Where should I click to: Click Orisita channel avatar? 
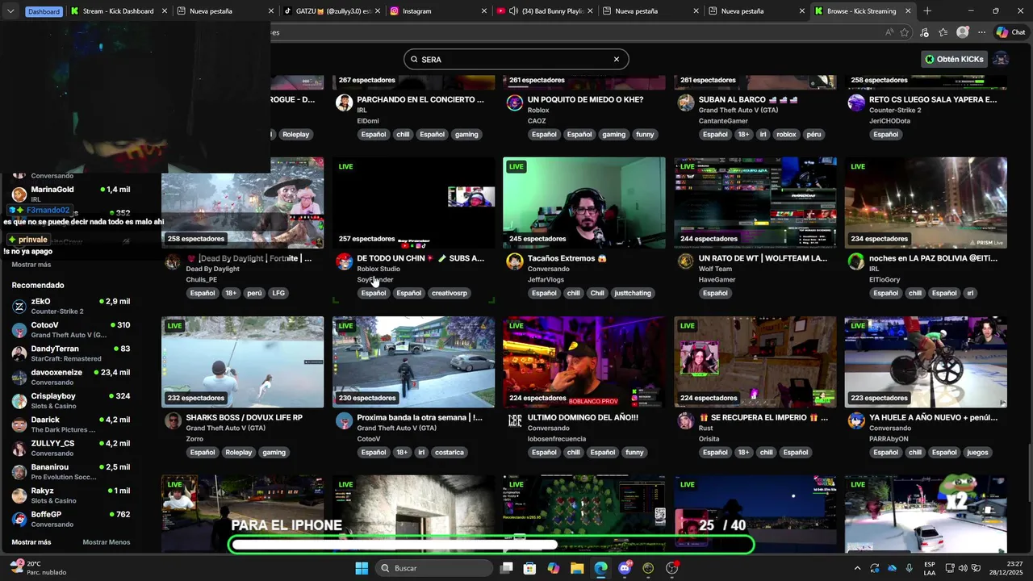tap(685, 420)
